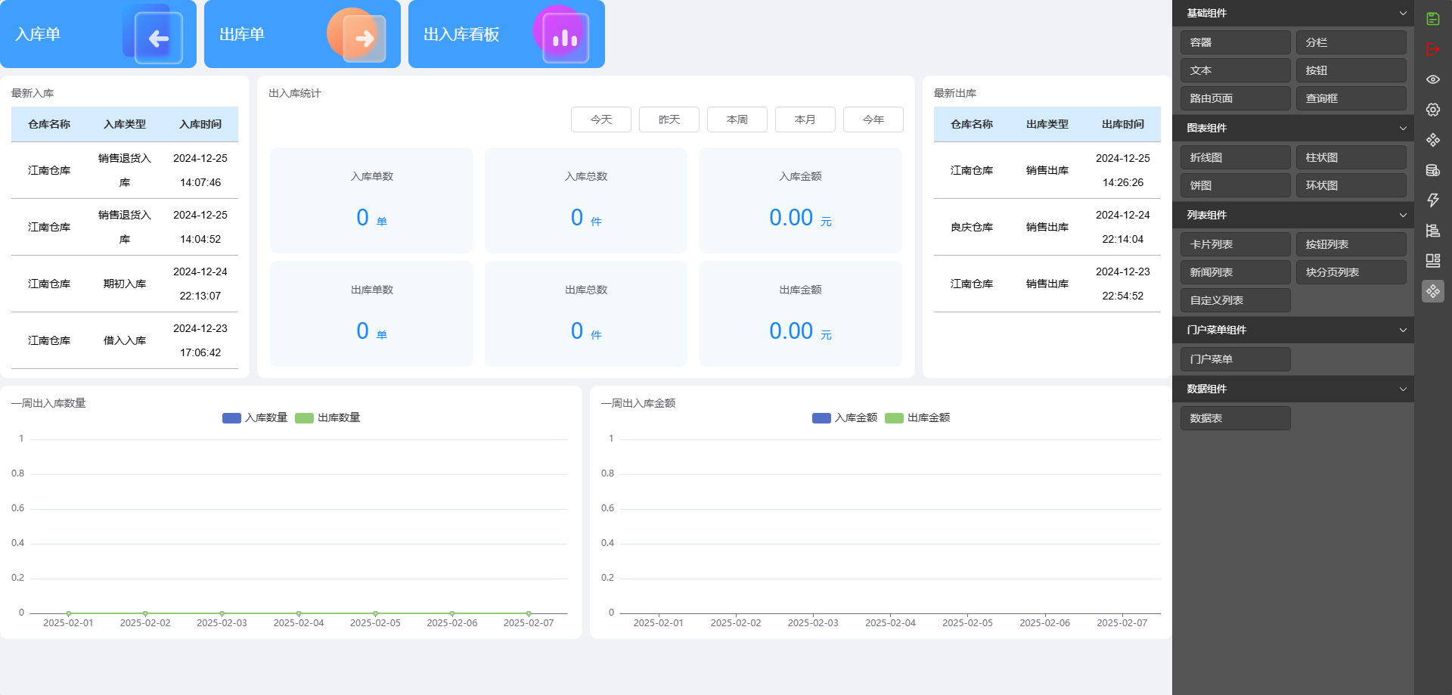Select the 折线图 component

[x=1235, y=157]
